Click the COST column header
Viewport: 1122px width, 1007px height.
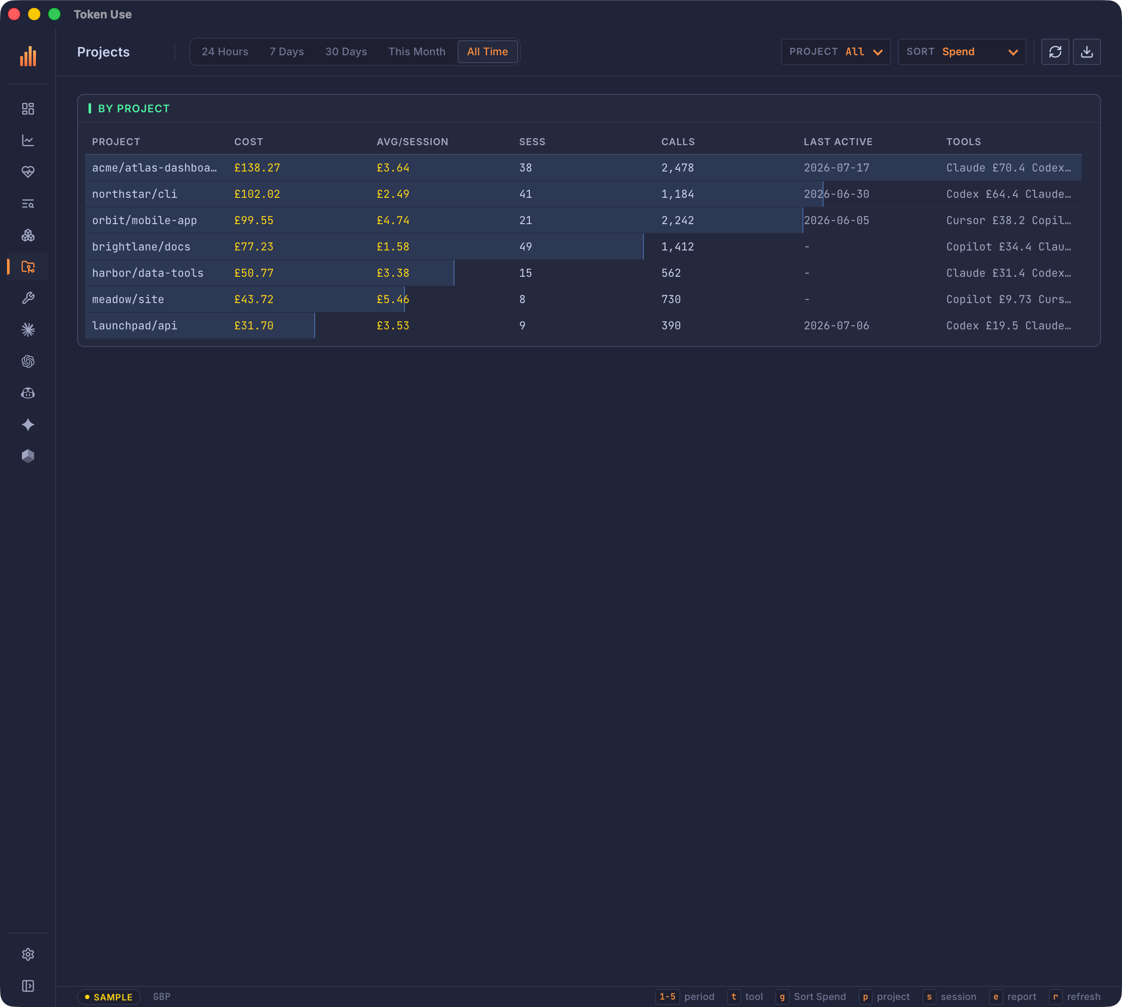[249, 142]
